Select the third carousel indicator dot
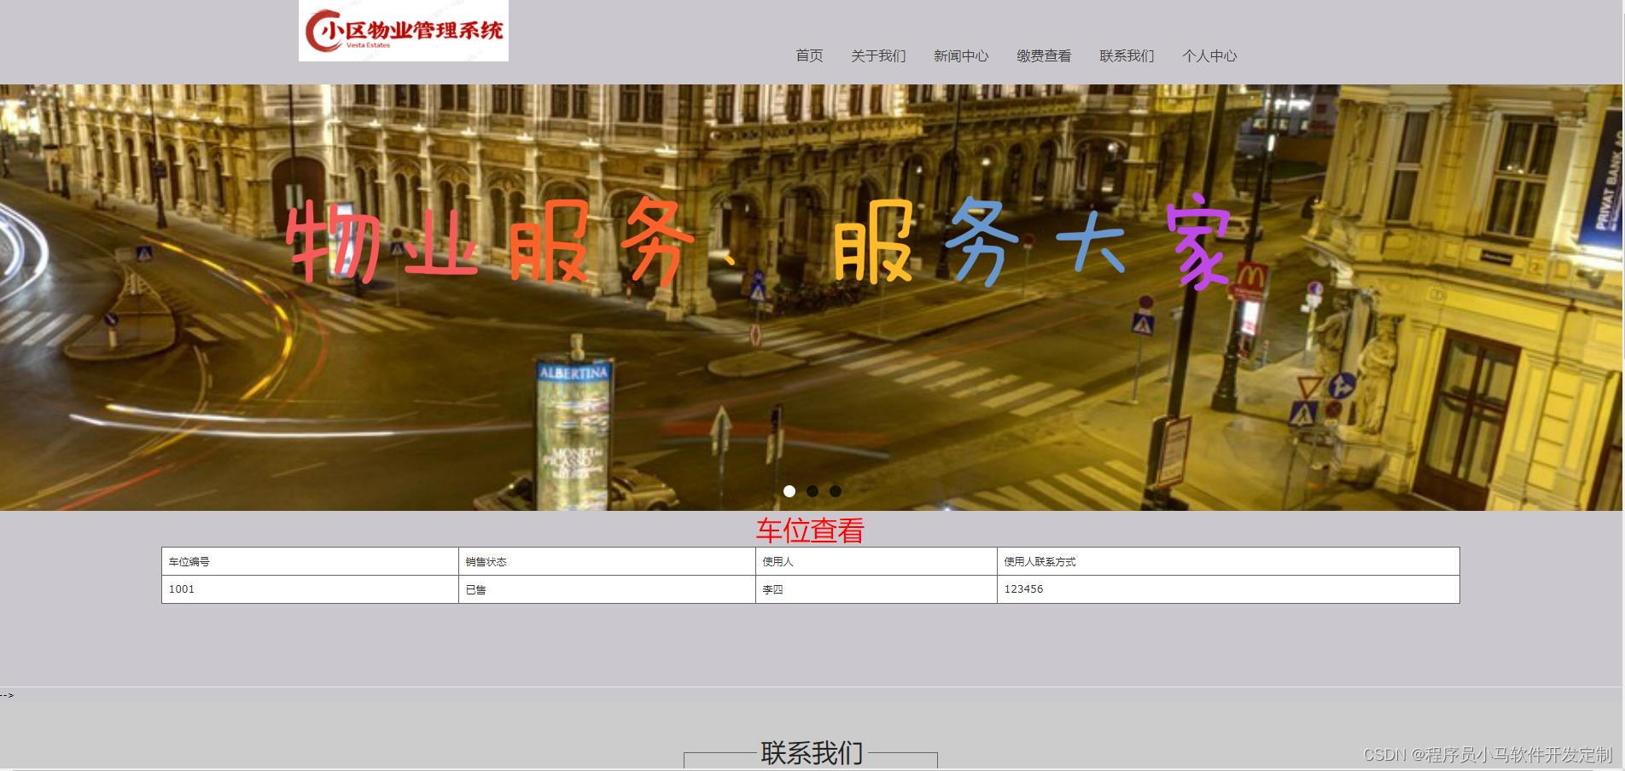 click(835, 491)
